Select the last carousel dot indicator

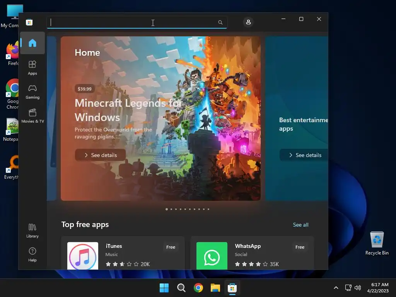(x=208, y=209)
